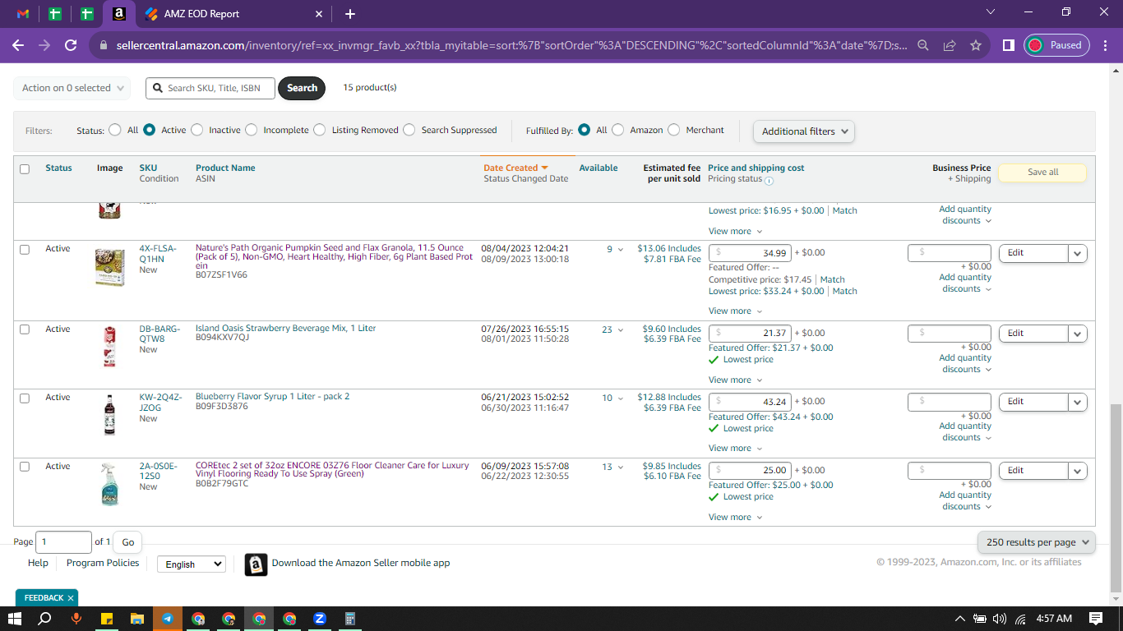The width and height of the screenshot is (1123, 631).
Task: Switch to the Amazon 'a' icon tab
Action: [x=119, y=14]
